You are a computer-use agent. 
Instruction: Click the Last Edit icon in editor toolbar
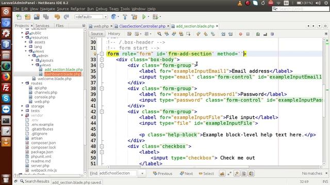coord(129,34)
